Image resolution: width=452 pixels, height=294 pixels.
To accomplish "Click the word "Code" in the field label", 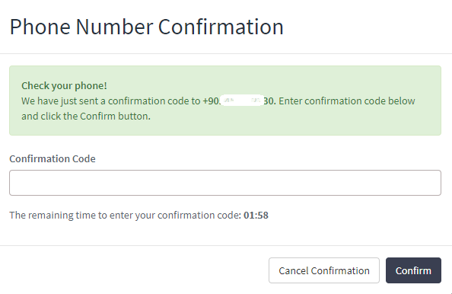I will [x=84, y=158].
